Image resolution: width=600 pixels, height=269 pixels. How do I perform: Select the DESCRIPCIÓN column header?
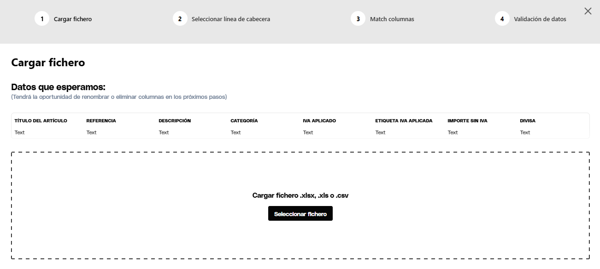coord(175,121)
